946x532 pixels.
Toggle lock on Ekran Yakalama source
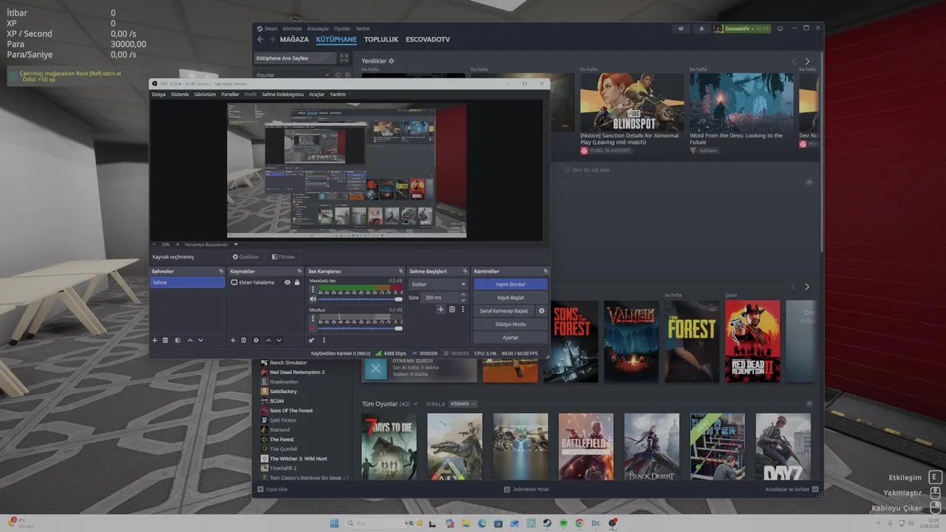pos(297,282)
